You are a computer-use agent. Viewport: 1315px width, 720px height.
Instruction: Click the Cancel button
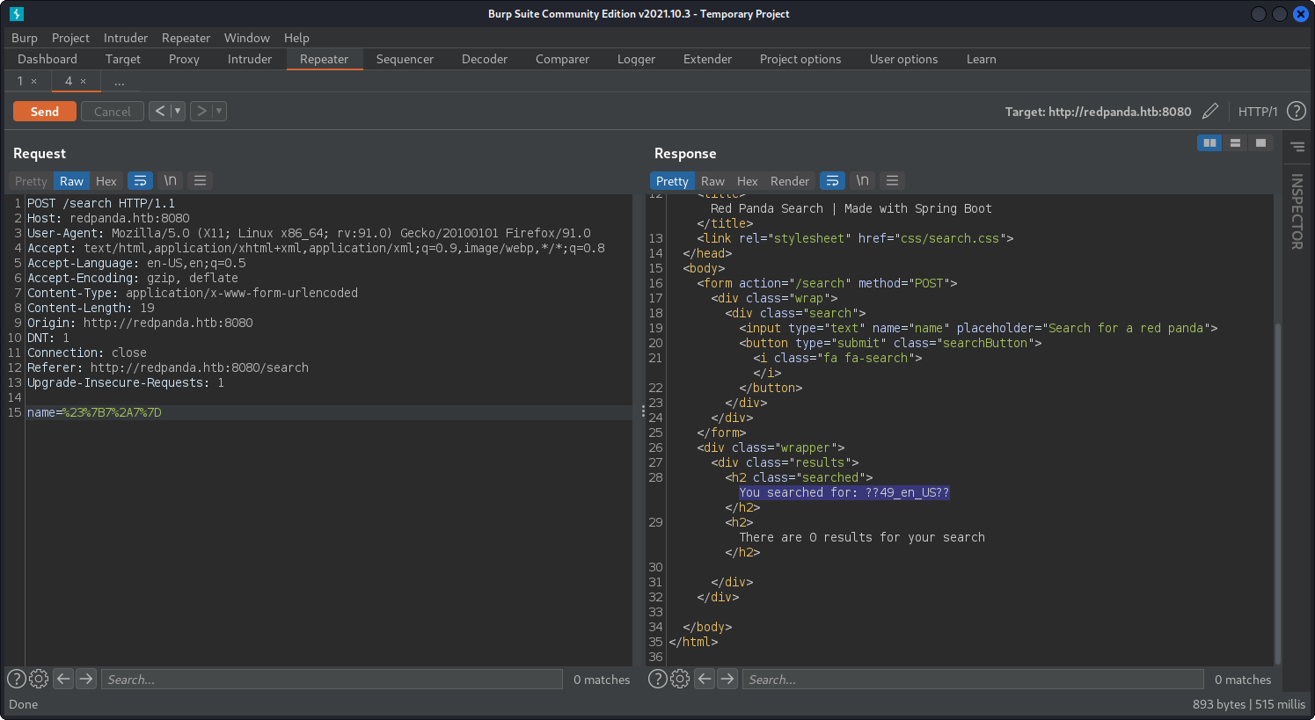tap(113, 112)
